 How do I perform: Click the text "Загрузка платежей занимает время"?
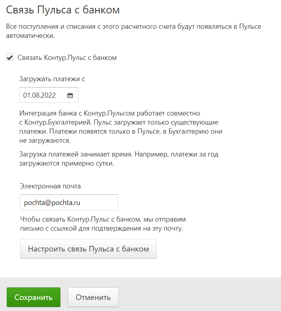76,154
